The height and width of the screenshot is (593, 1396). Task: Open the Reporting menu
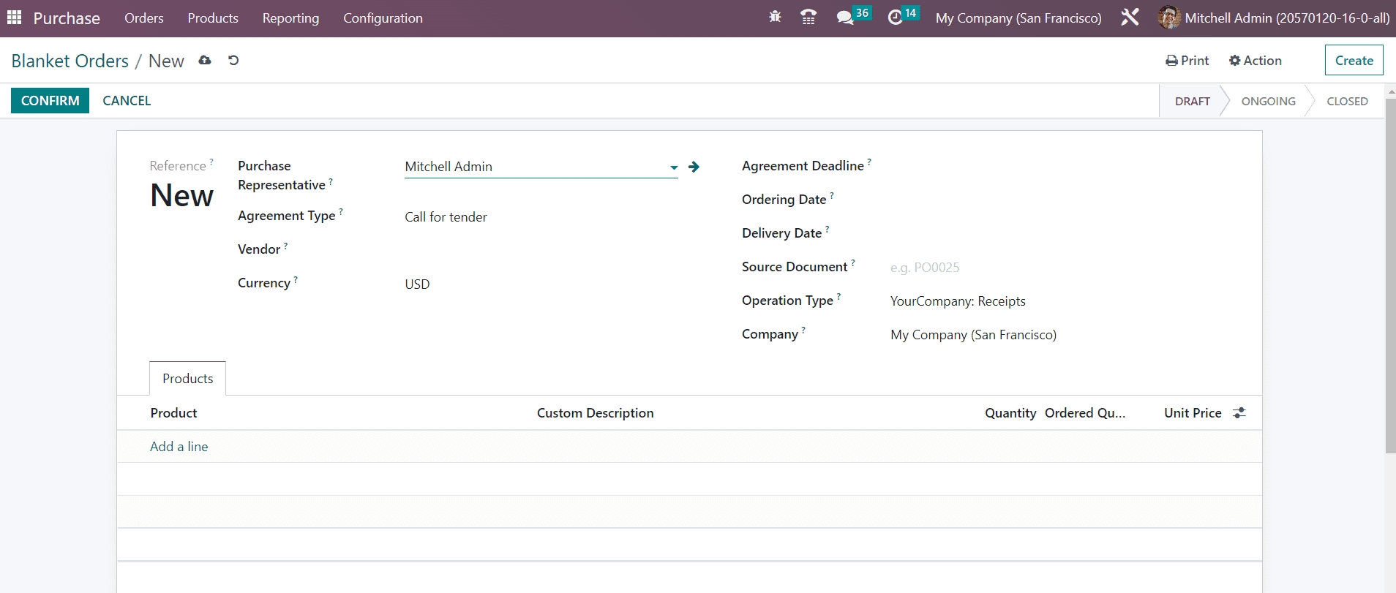[x=290, y=18]
